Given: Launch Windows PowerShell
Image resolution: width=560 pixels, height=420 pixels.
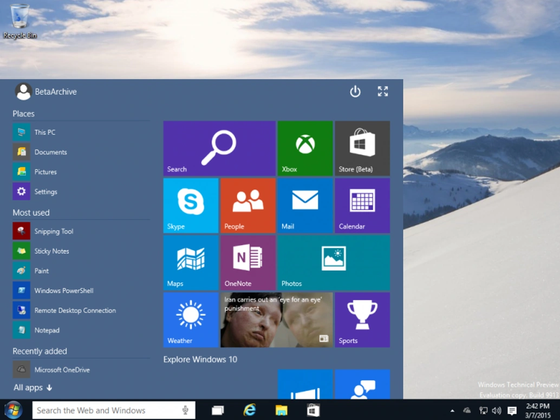Looking at the screenshot, I should [x=81, y=291].
